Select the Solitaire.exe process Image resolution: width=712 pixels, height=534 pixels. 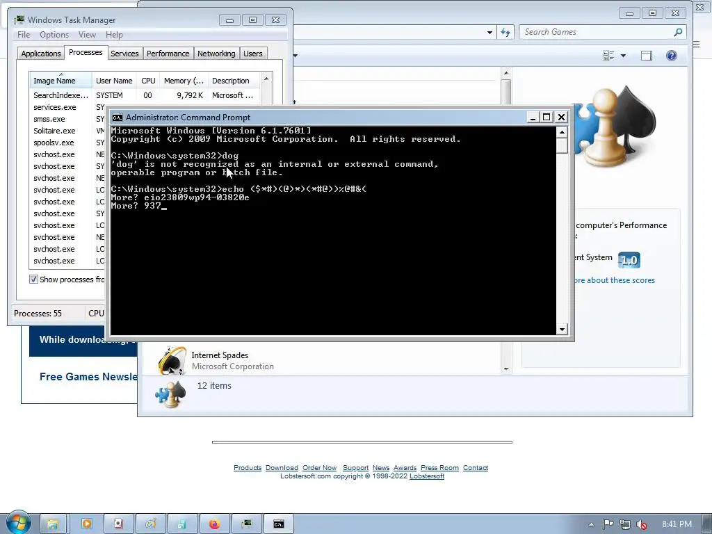tap(54, 131)
